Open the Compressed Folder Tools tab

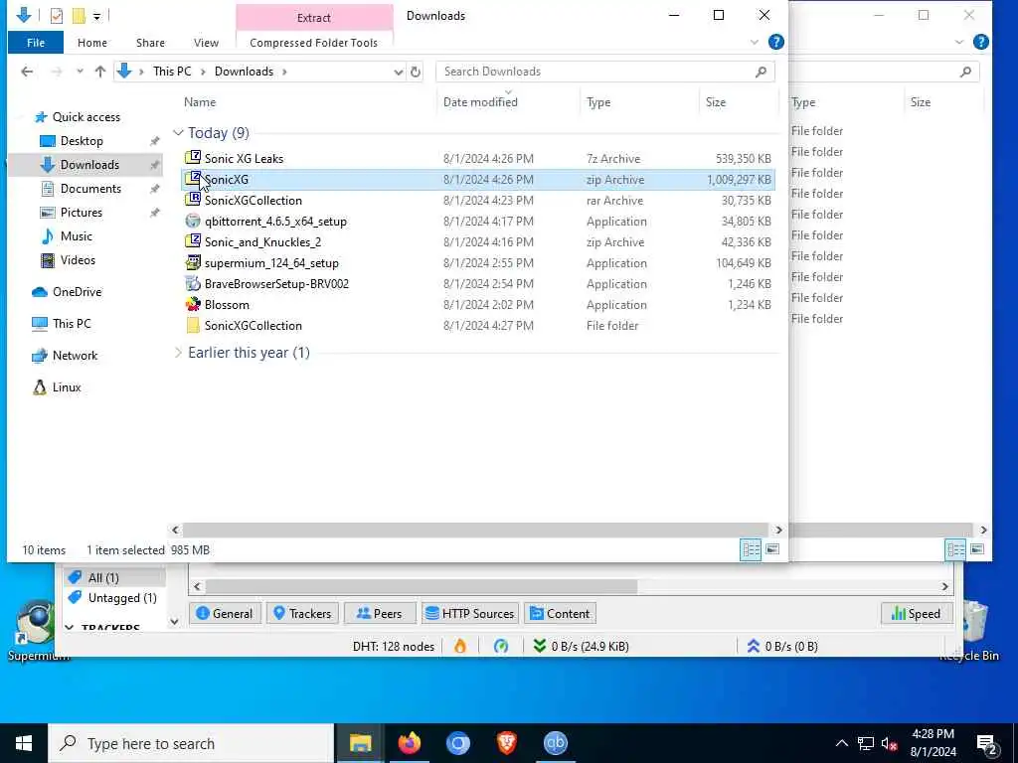[x=313, y=43]
